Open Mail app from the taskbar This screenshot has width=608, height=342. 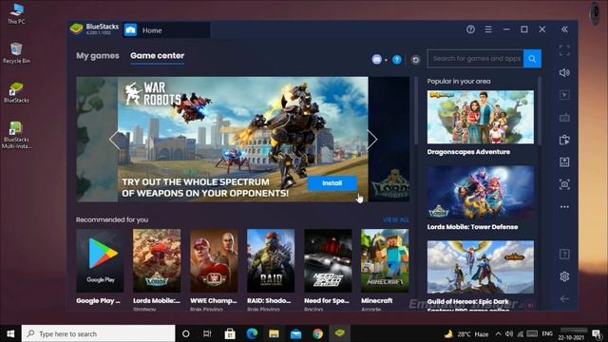point(295,333)
